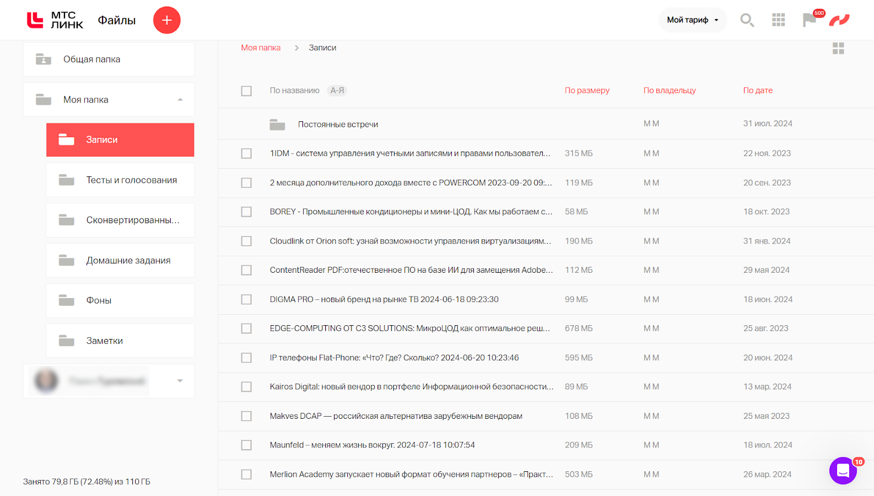Click the 595 МБ size cell
The width and height of the screenshot is (874, 496).
coord(579,358)
